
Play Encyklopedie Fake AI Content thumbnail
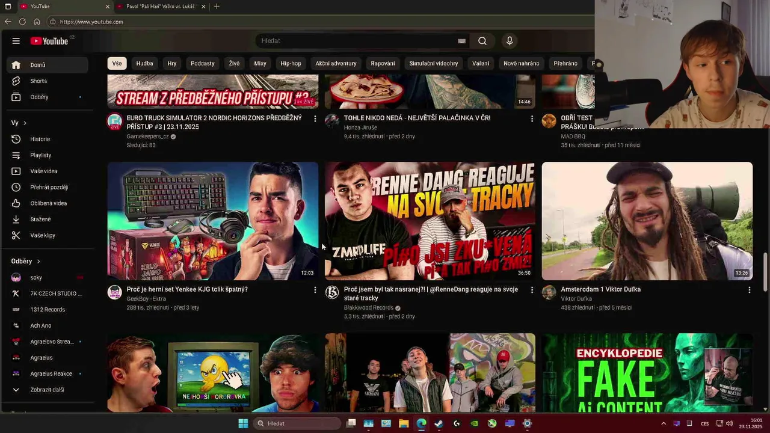coord(647,373)
